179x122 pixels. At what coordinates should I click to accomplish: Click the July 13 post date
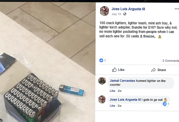[116, 14]
